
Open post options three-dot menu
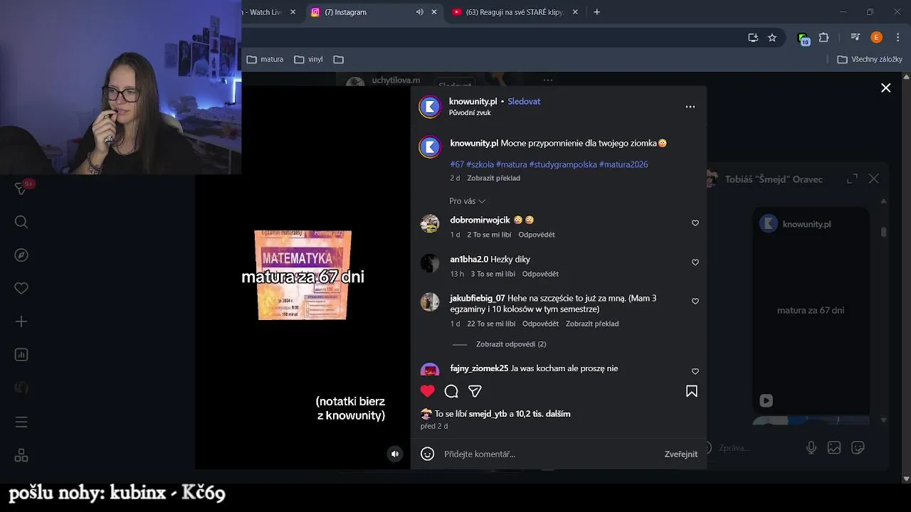[x=690, y=107]
